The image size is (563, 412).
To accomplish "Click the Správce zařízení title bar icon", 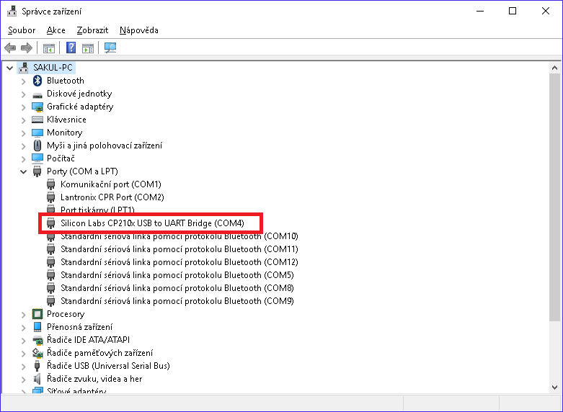I will coord(12,11).
